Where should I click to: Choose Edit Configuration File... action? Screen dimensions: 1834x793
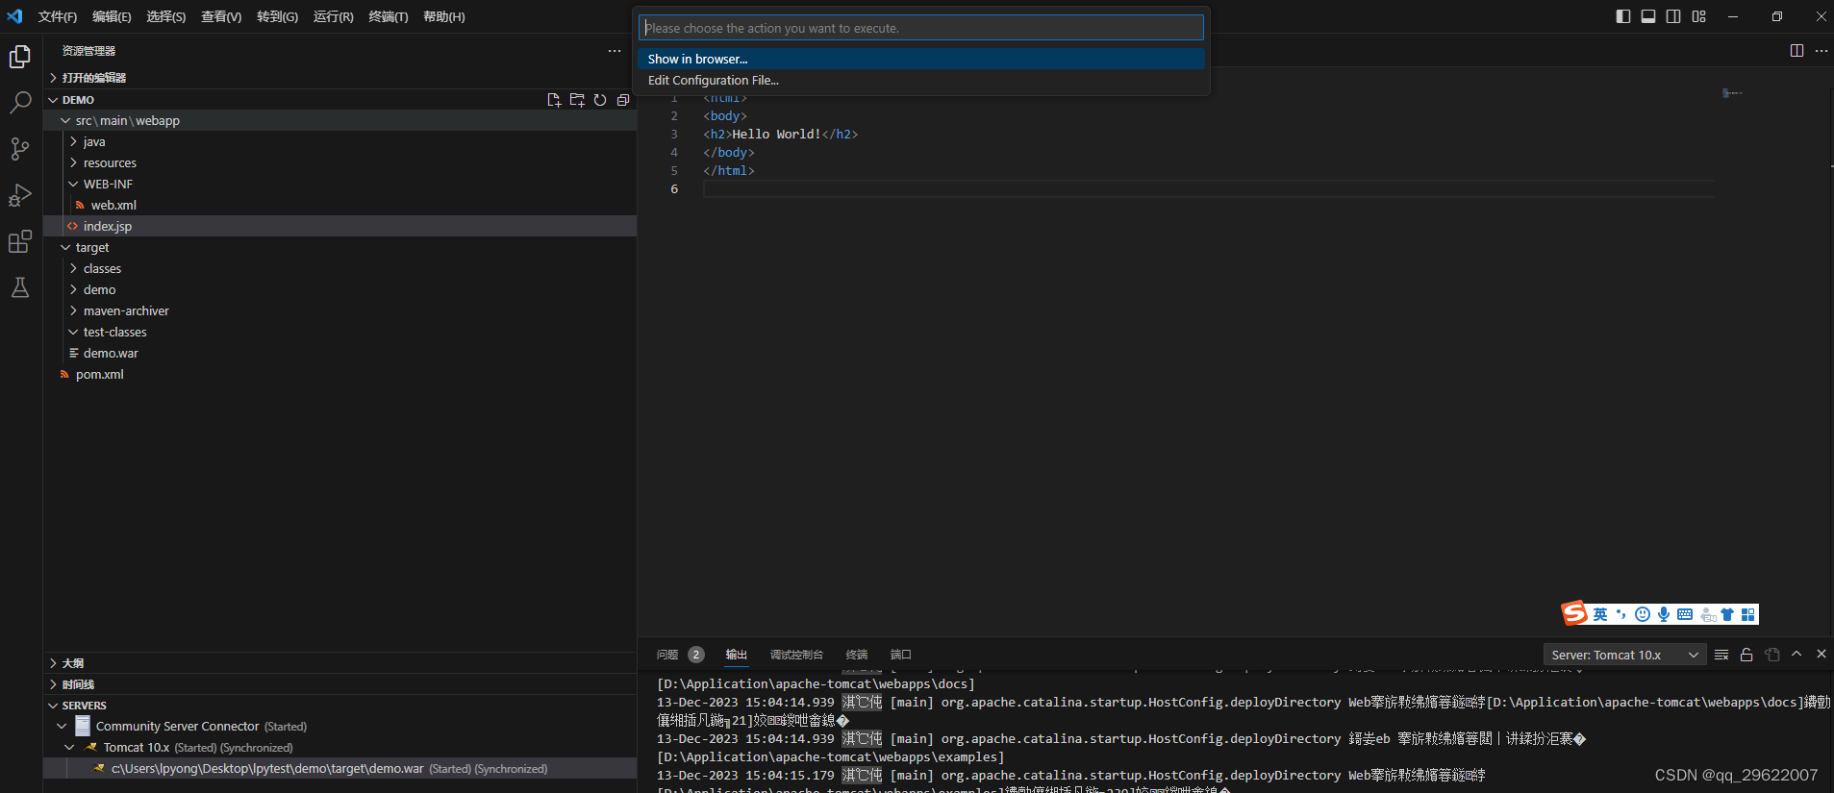[921, 81]
